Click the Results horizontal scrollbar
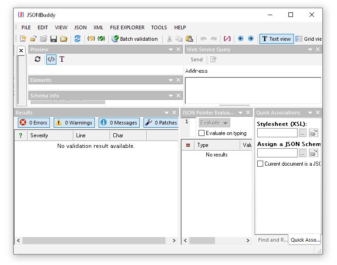The height and width of the screenshot is (265, 337). (94, 240)
